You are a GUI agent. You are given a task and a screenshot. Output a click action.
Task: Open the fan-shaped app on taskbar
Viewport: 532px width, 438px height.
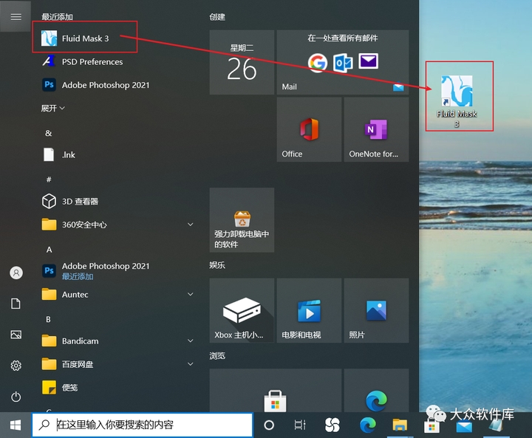point(332,425)
